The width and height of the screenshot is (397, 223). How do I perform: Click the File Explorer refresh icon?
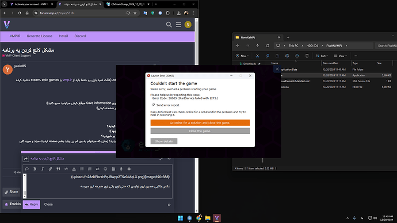[268, 45]
